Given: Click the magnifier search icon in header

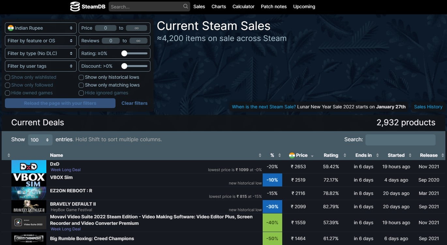Looking at the screenshot, I should 186,7.
